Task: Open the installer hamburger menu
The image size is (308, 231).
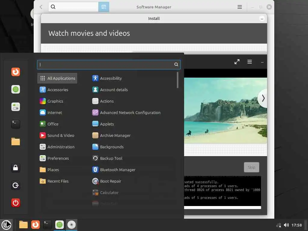Action: [249, 62]
